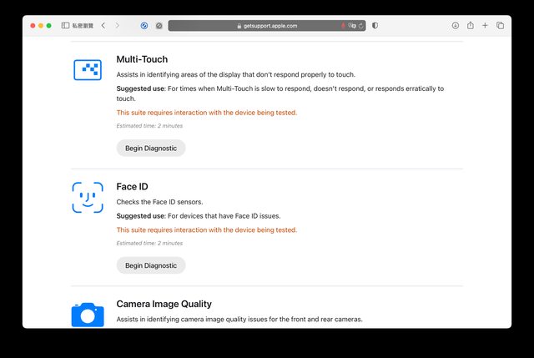The height and width of the screenshot is (358, 534).
Task: Click the Face ID diagnostic icon
Action: coord(88,198)
